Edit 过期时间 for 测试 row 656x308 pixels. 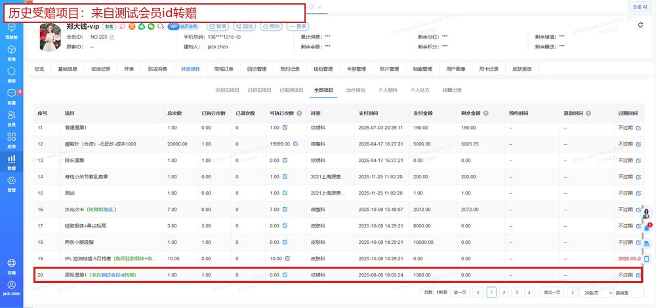638,193
